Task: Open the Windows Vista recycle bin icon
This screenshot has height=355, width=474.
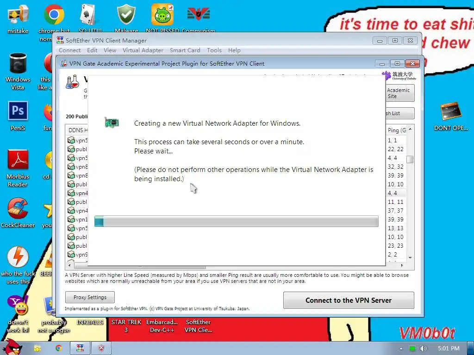Action: pyautogui.click(x=18, y=63)
